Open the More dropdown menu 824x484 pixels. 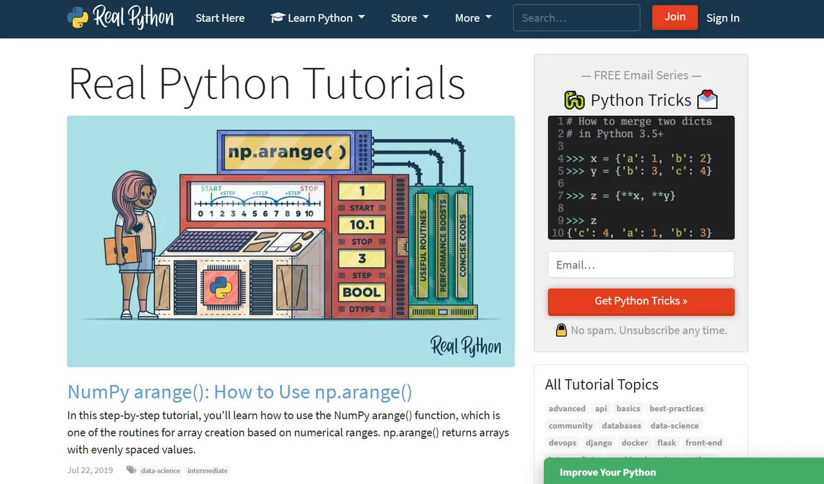473,18
